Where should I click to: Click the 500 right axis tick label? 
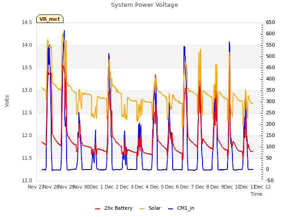pos(271,56)
